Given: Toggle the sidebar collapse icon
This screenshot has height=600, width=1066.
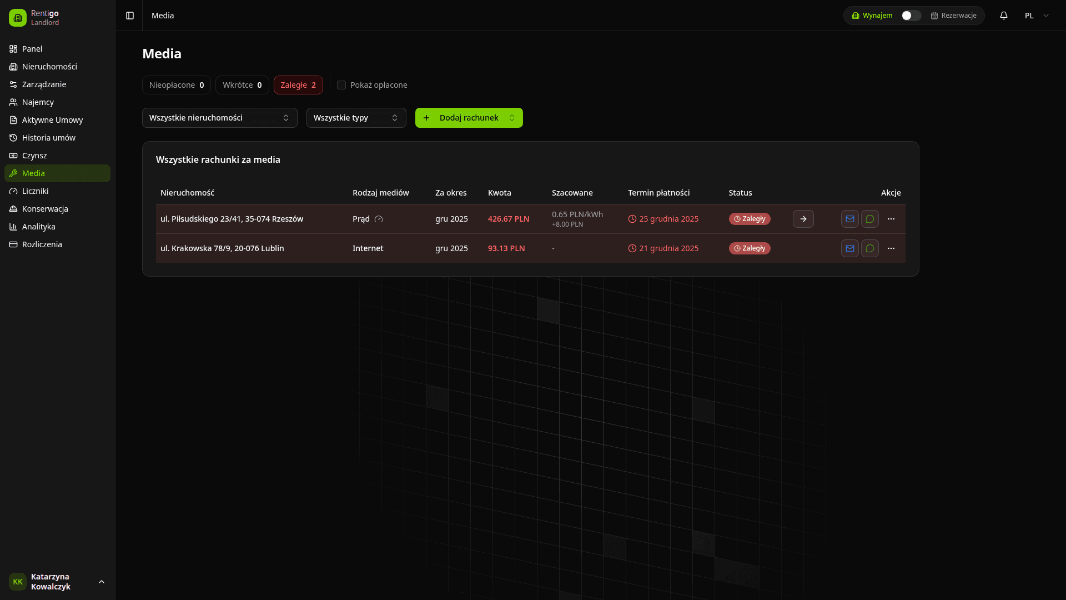Looking at the screenshot, I should coord(130,16).
